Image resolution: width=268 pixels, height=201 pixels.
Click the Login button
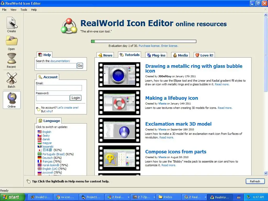pos(76,98)
